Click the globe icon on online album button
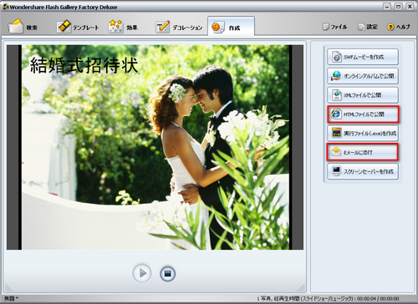Screen dimensions: 418x304 click(336, 76)
